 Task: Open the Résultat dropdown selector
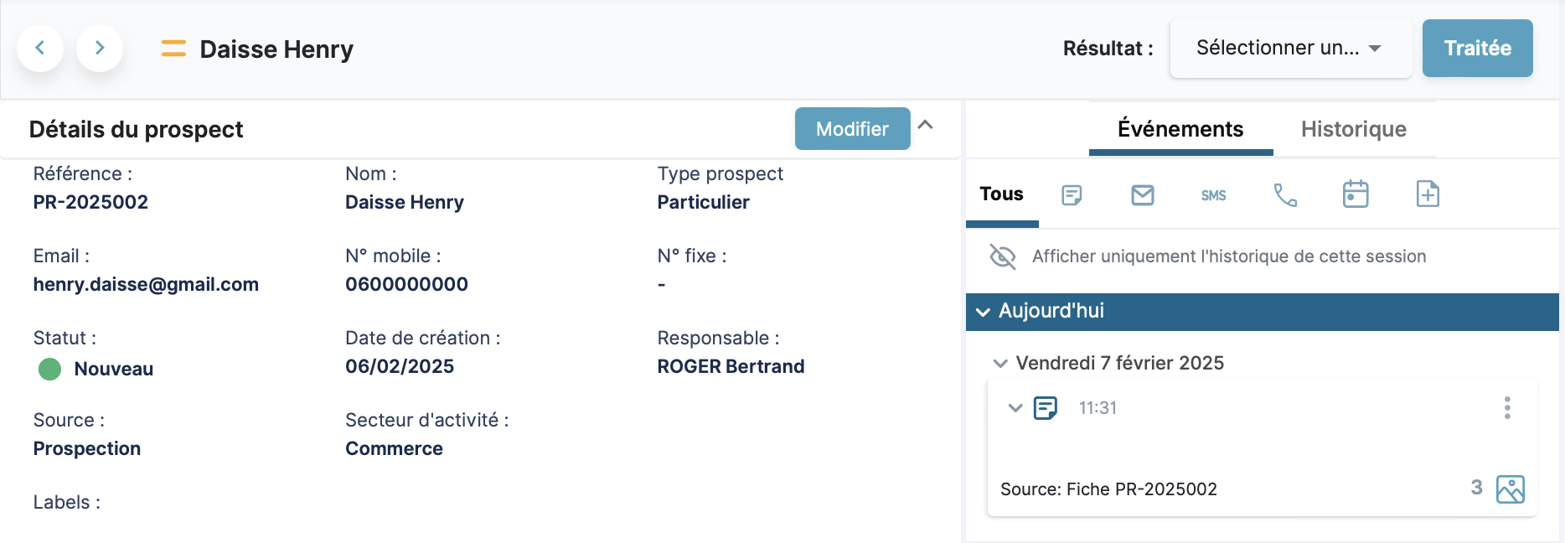1290,49
